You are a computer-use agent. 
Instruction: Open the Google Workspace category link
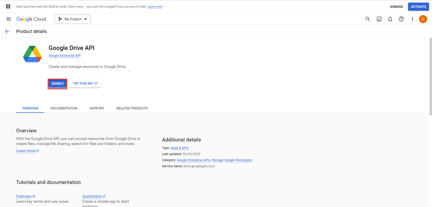click(238, 160)
